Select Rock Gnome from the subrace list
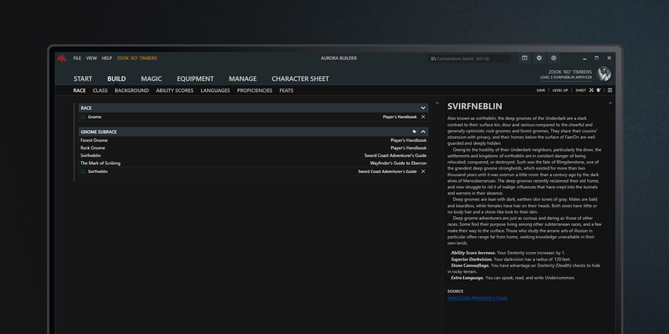Viewport: 669px width, 334px height. (x=94, y=148)
